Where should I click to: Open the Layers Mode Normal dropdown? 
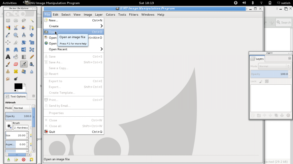[x=274, y=66]
